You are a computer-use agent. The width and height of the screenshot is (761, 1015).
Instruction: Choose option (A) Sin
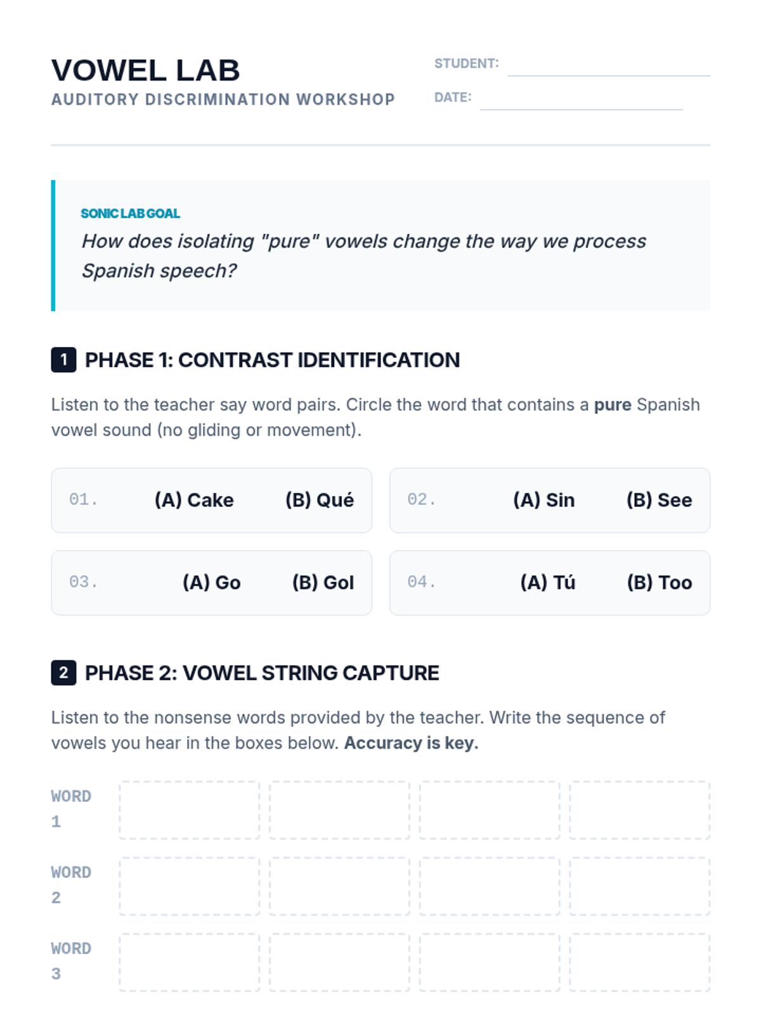click(543, 500)
